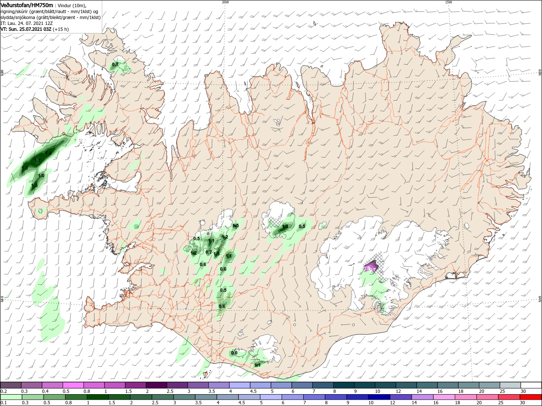Click the 20W longitude label

[x=225, y=2]
